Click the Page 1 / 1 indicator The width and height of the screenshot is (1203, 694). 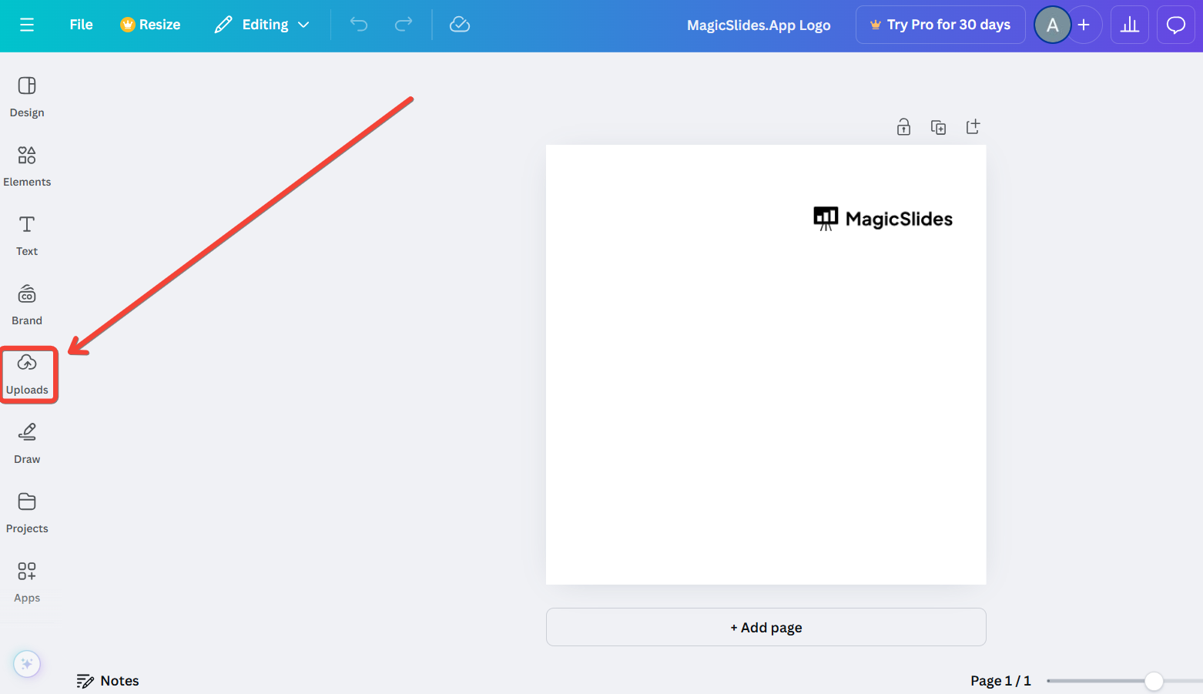tap(1000, 681)
